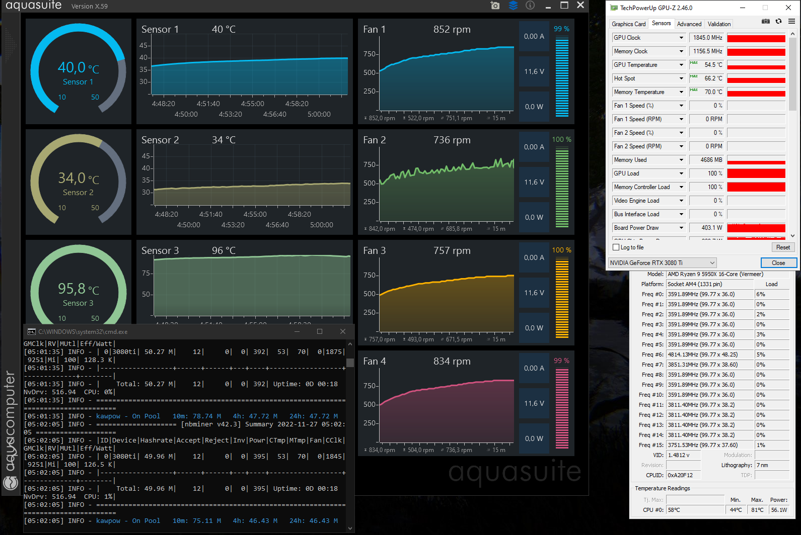801x535 pixels.
Task: Take a GPU-Z screenshot with camera icon
Action: (x=765, y=21)
